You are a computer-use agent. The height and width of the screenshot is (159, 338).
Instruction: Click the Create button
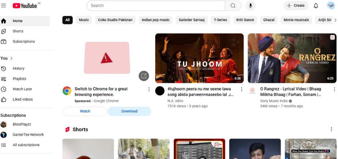pyautogui.click(x=296, y=5)
